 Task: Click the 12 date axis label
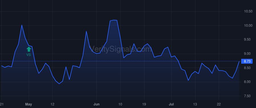click(52, 104)
